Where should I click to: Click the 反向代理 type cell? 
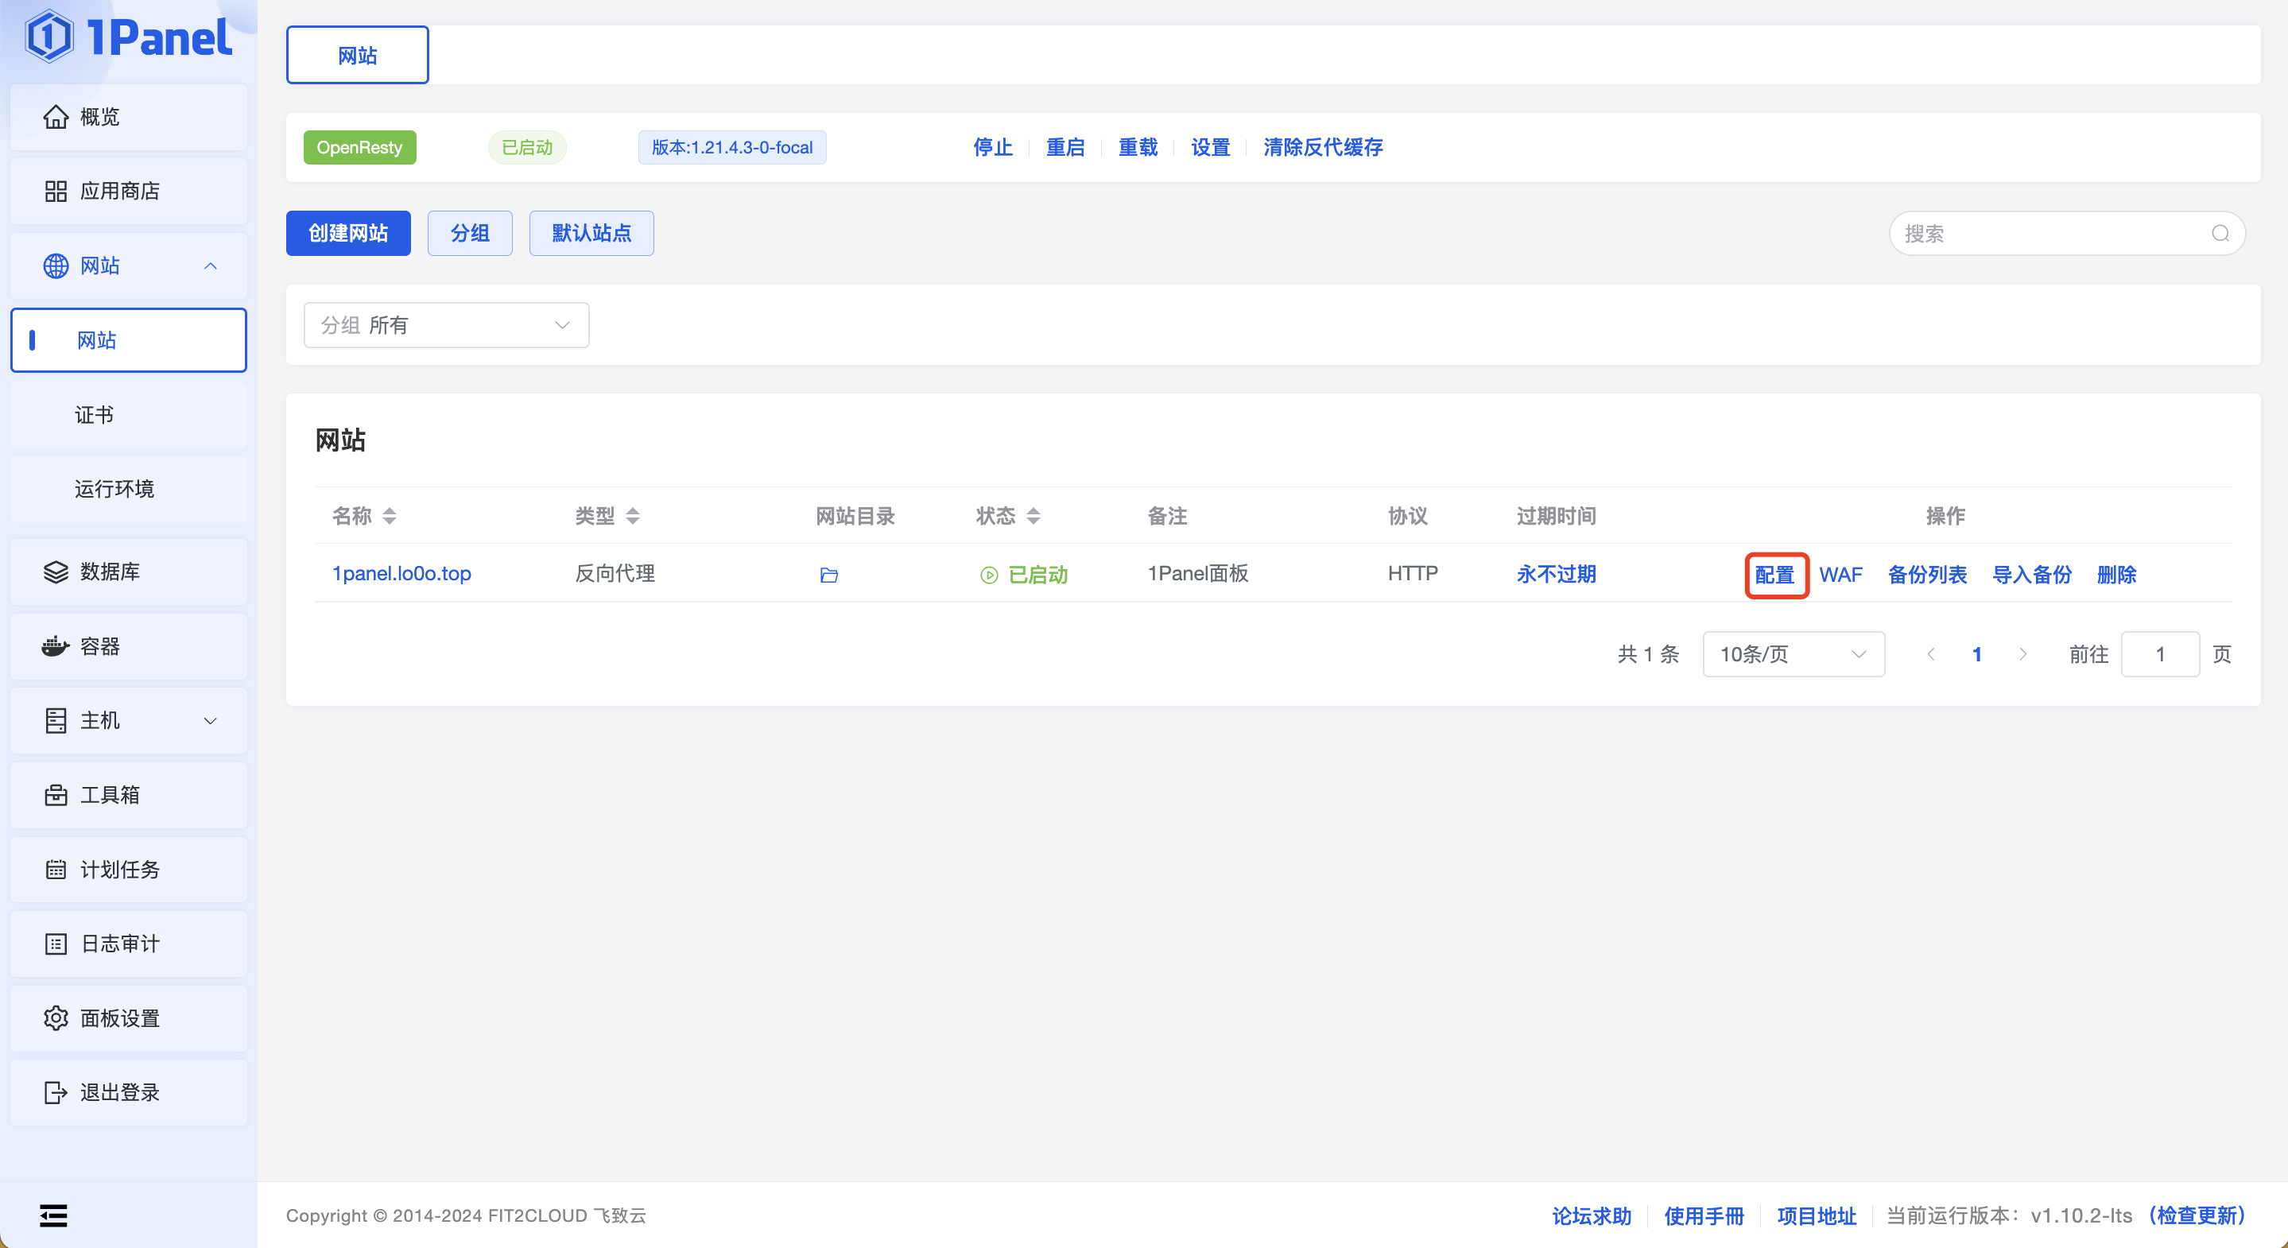click(x=615, y=574)
